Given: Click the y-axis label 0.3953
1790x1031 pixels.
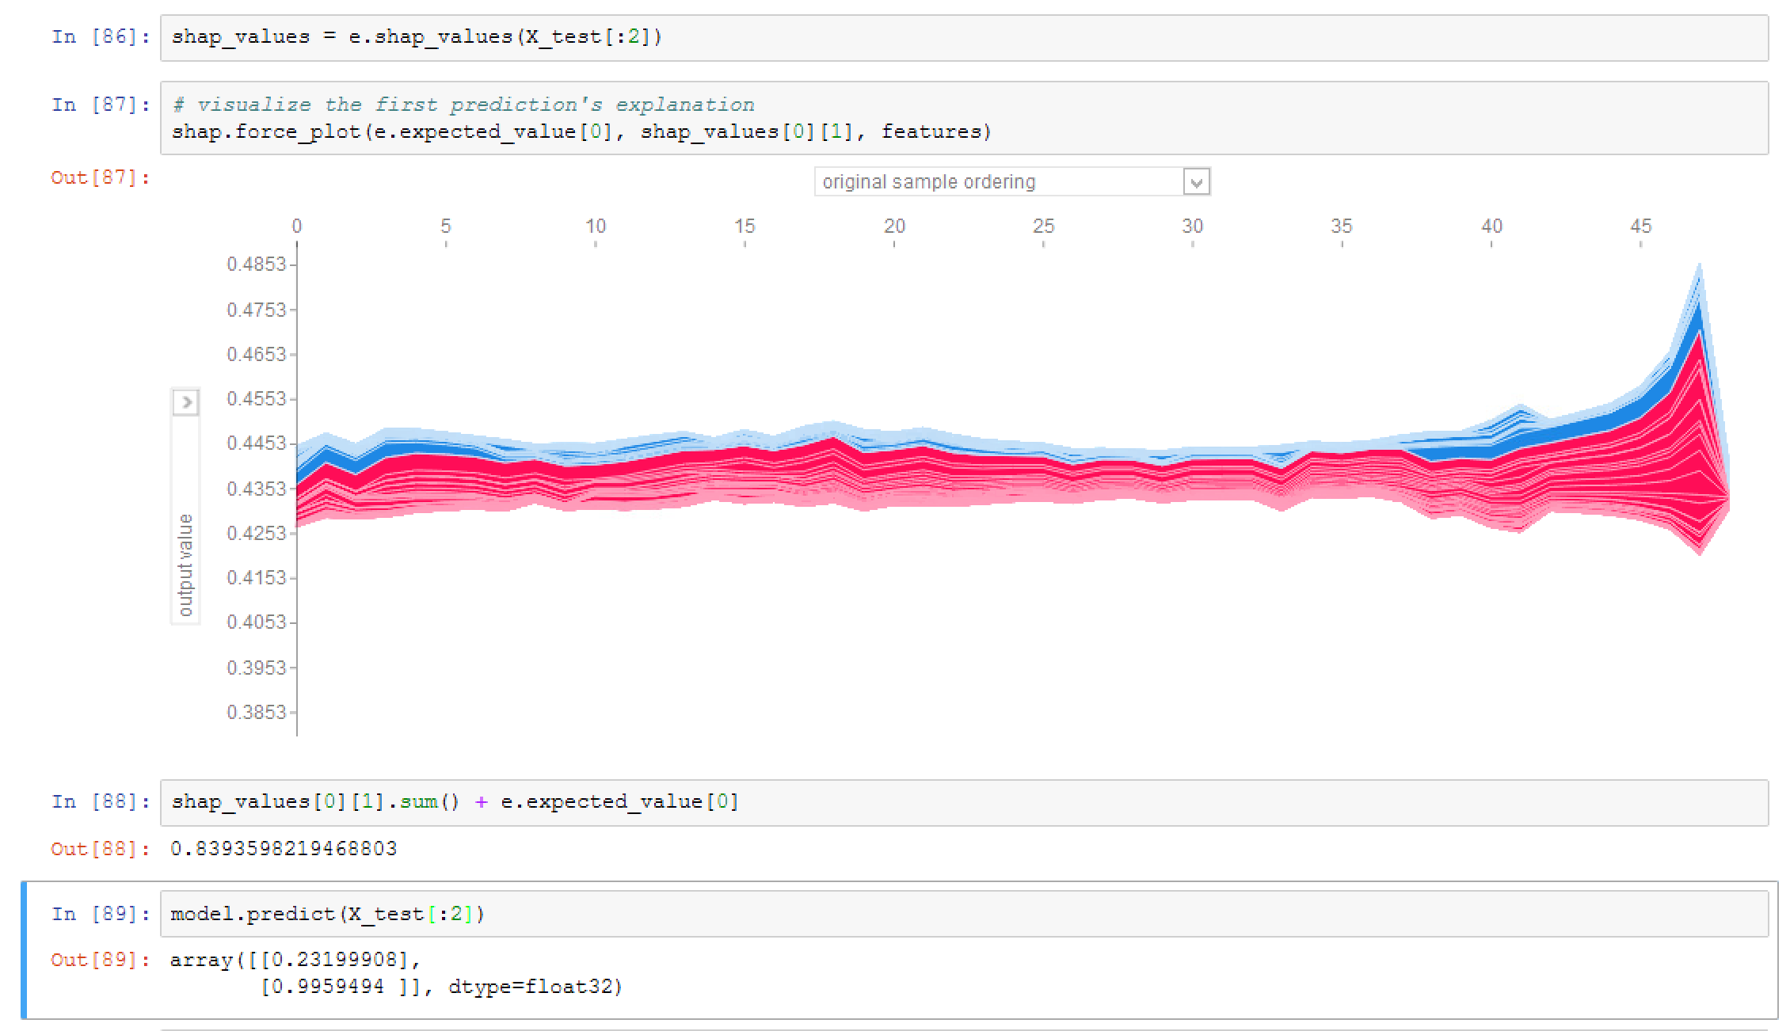Looking at the screenshot, I should (x=257, y=668).
